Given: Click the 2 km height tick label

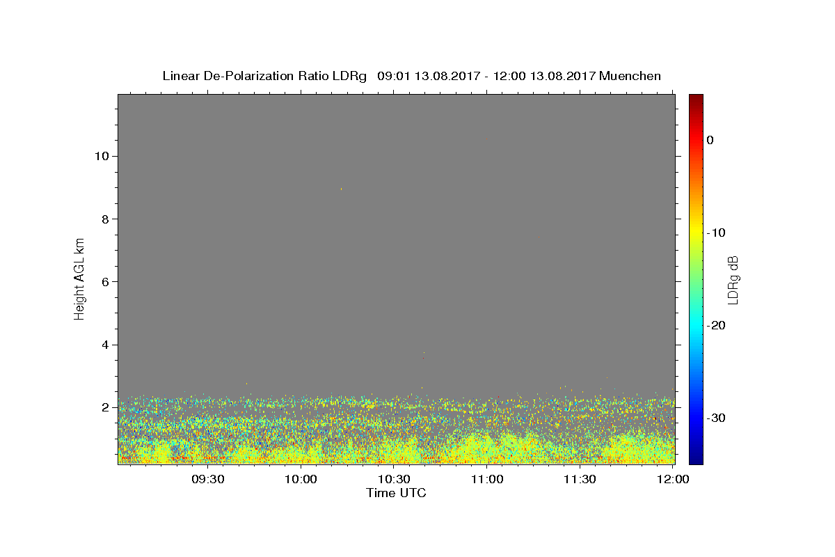Looking at the screenshot, I should pos(104,407).
